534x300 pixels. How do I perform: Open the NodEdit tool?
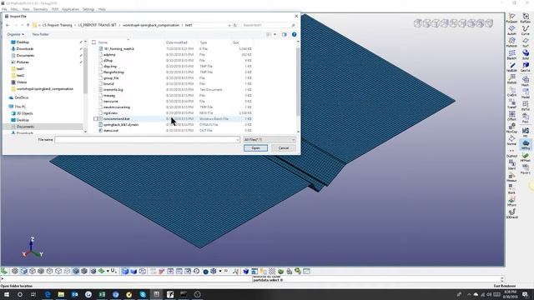[511, 67]
